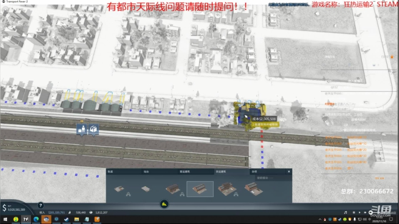Viewport: 399px width, 224px height.
Task: Open the finances dollar balance display
Action: pos(14,208)
